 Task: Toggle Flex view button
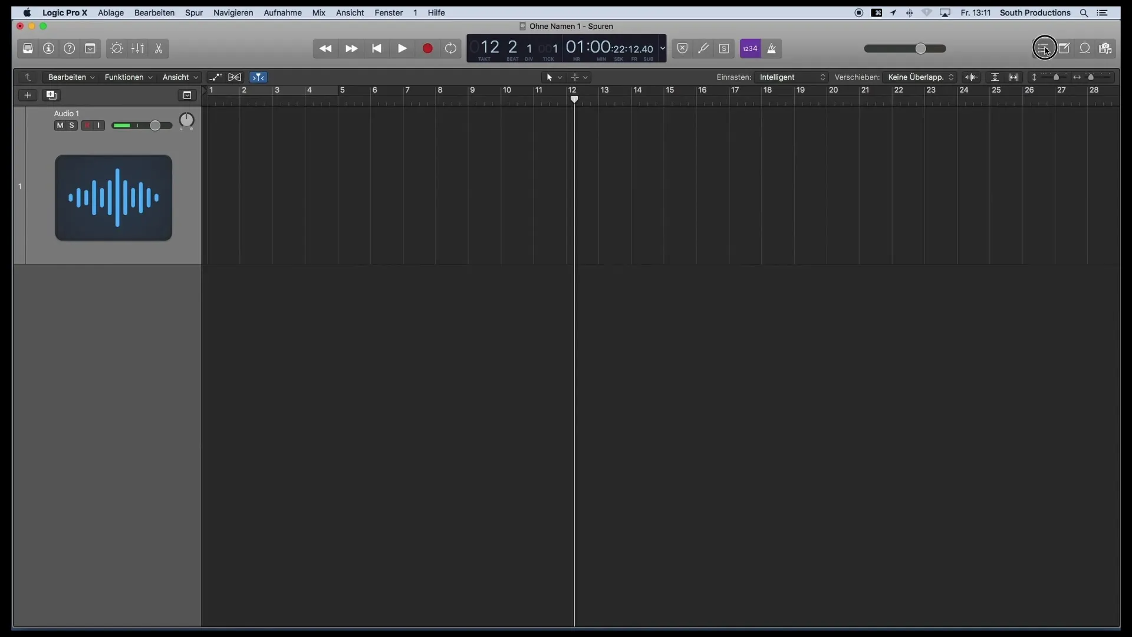(x=235, y=77)
